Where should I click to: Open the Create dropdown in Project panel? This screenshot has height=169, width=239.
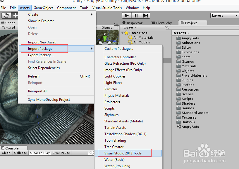130,28
